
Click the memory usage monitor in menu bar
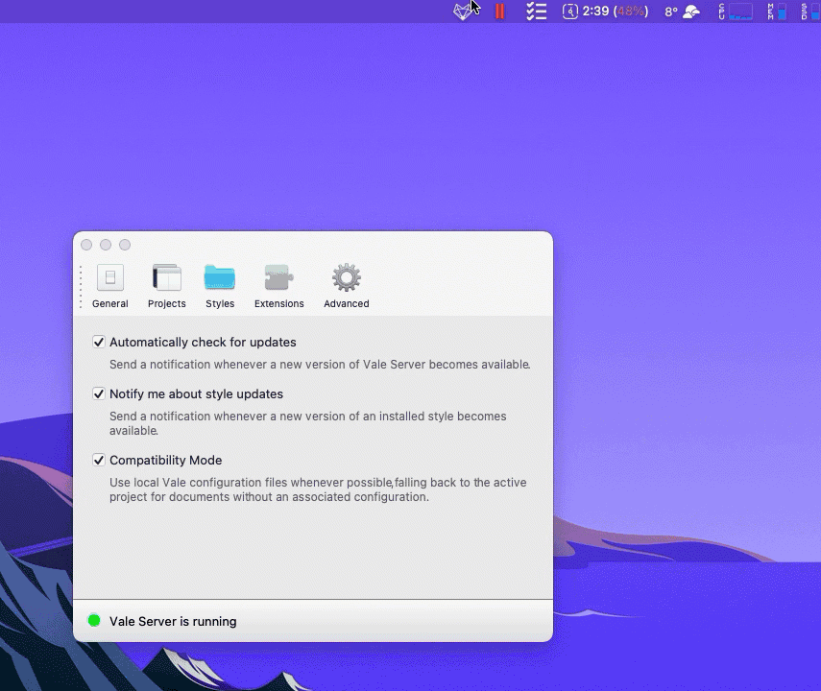(777, 11)
